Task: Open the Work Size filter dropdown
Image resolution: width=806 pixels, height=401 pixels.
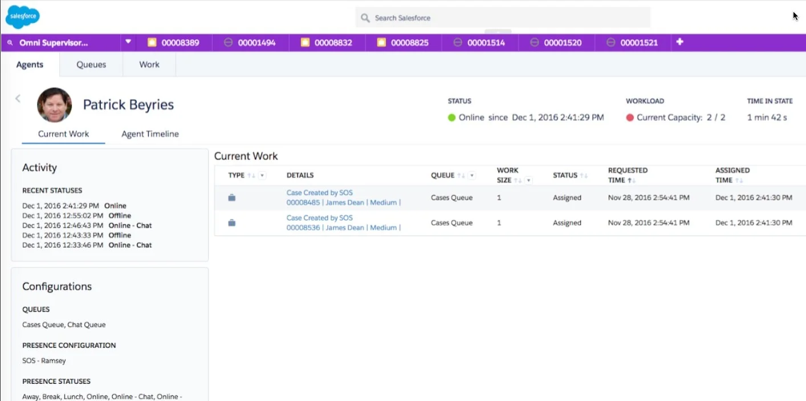Action: click(x=528, y=180)
